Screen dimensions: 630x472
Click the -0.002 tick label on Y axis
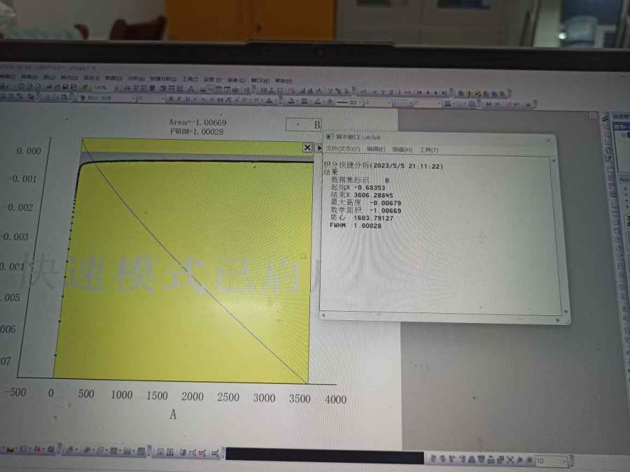click(x=19, y=208)
